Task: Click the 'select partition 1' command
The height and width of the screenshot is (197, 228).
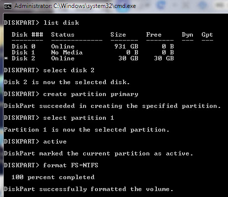Action: coord(79,118)
